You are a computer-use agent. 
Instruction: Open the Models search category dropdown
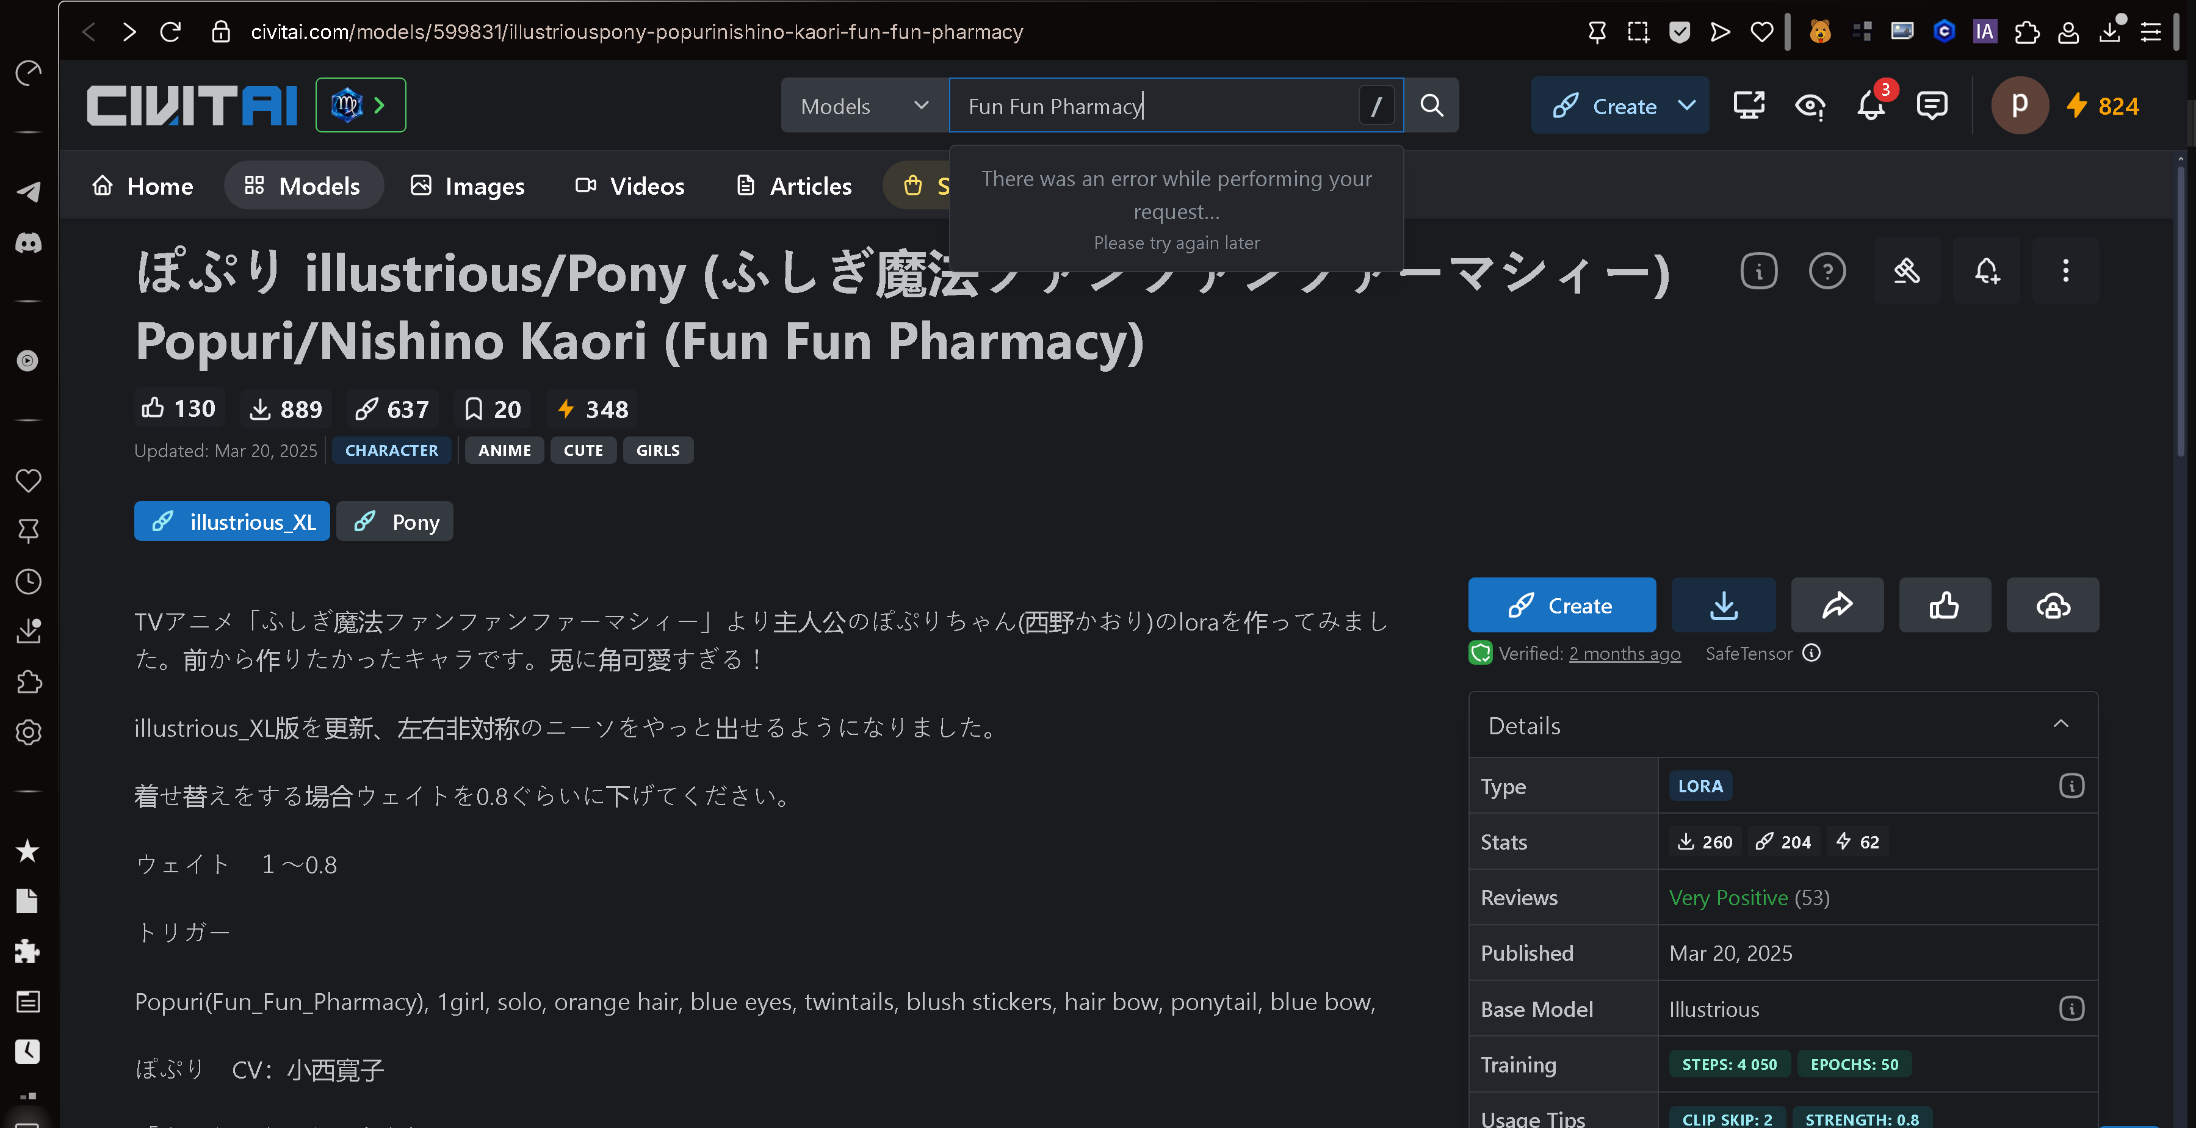[x=864, y=105]
